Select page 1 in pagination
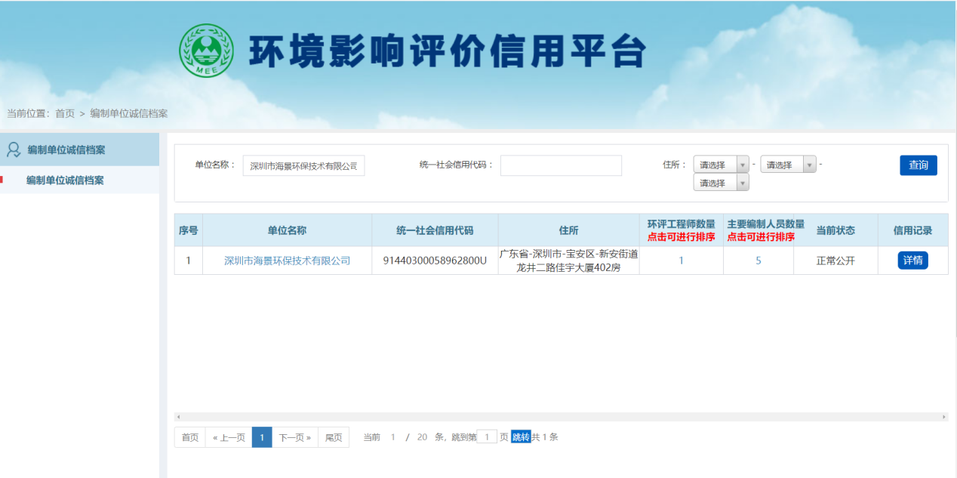 pyautogui.click(x=262, y=437)
